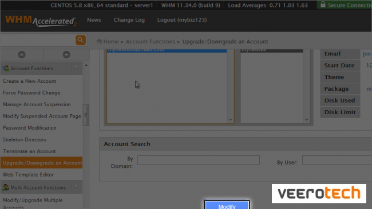Click the sidebar up arrow button

(x=22, y=55)
